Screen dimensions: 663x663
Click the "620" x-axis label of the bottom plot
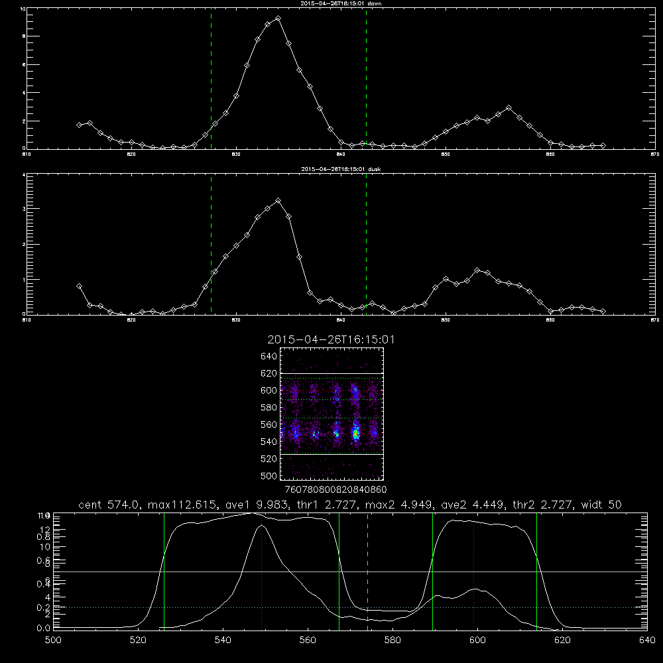pyautogui.click(x=562, y=640)
